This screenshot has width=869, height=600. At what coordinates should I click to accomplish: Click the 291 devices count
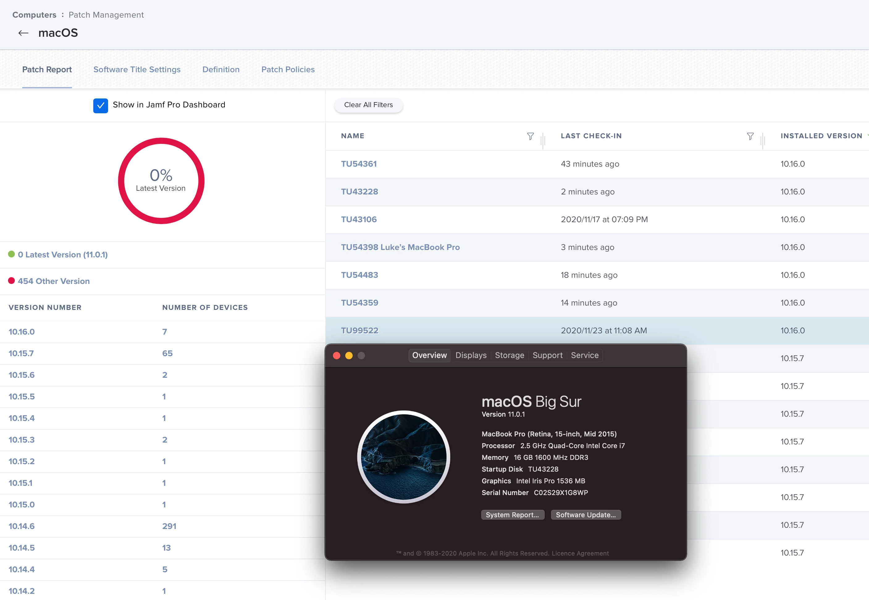pyautogui.click(x=169, y=526)
